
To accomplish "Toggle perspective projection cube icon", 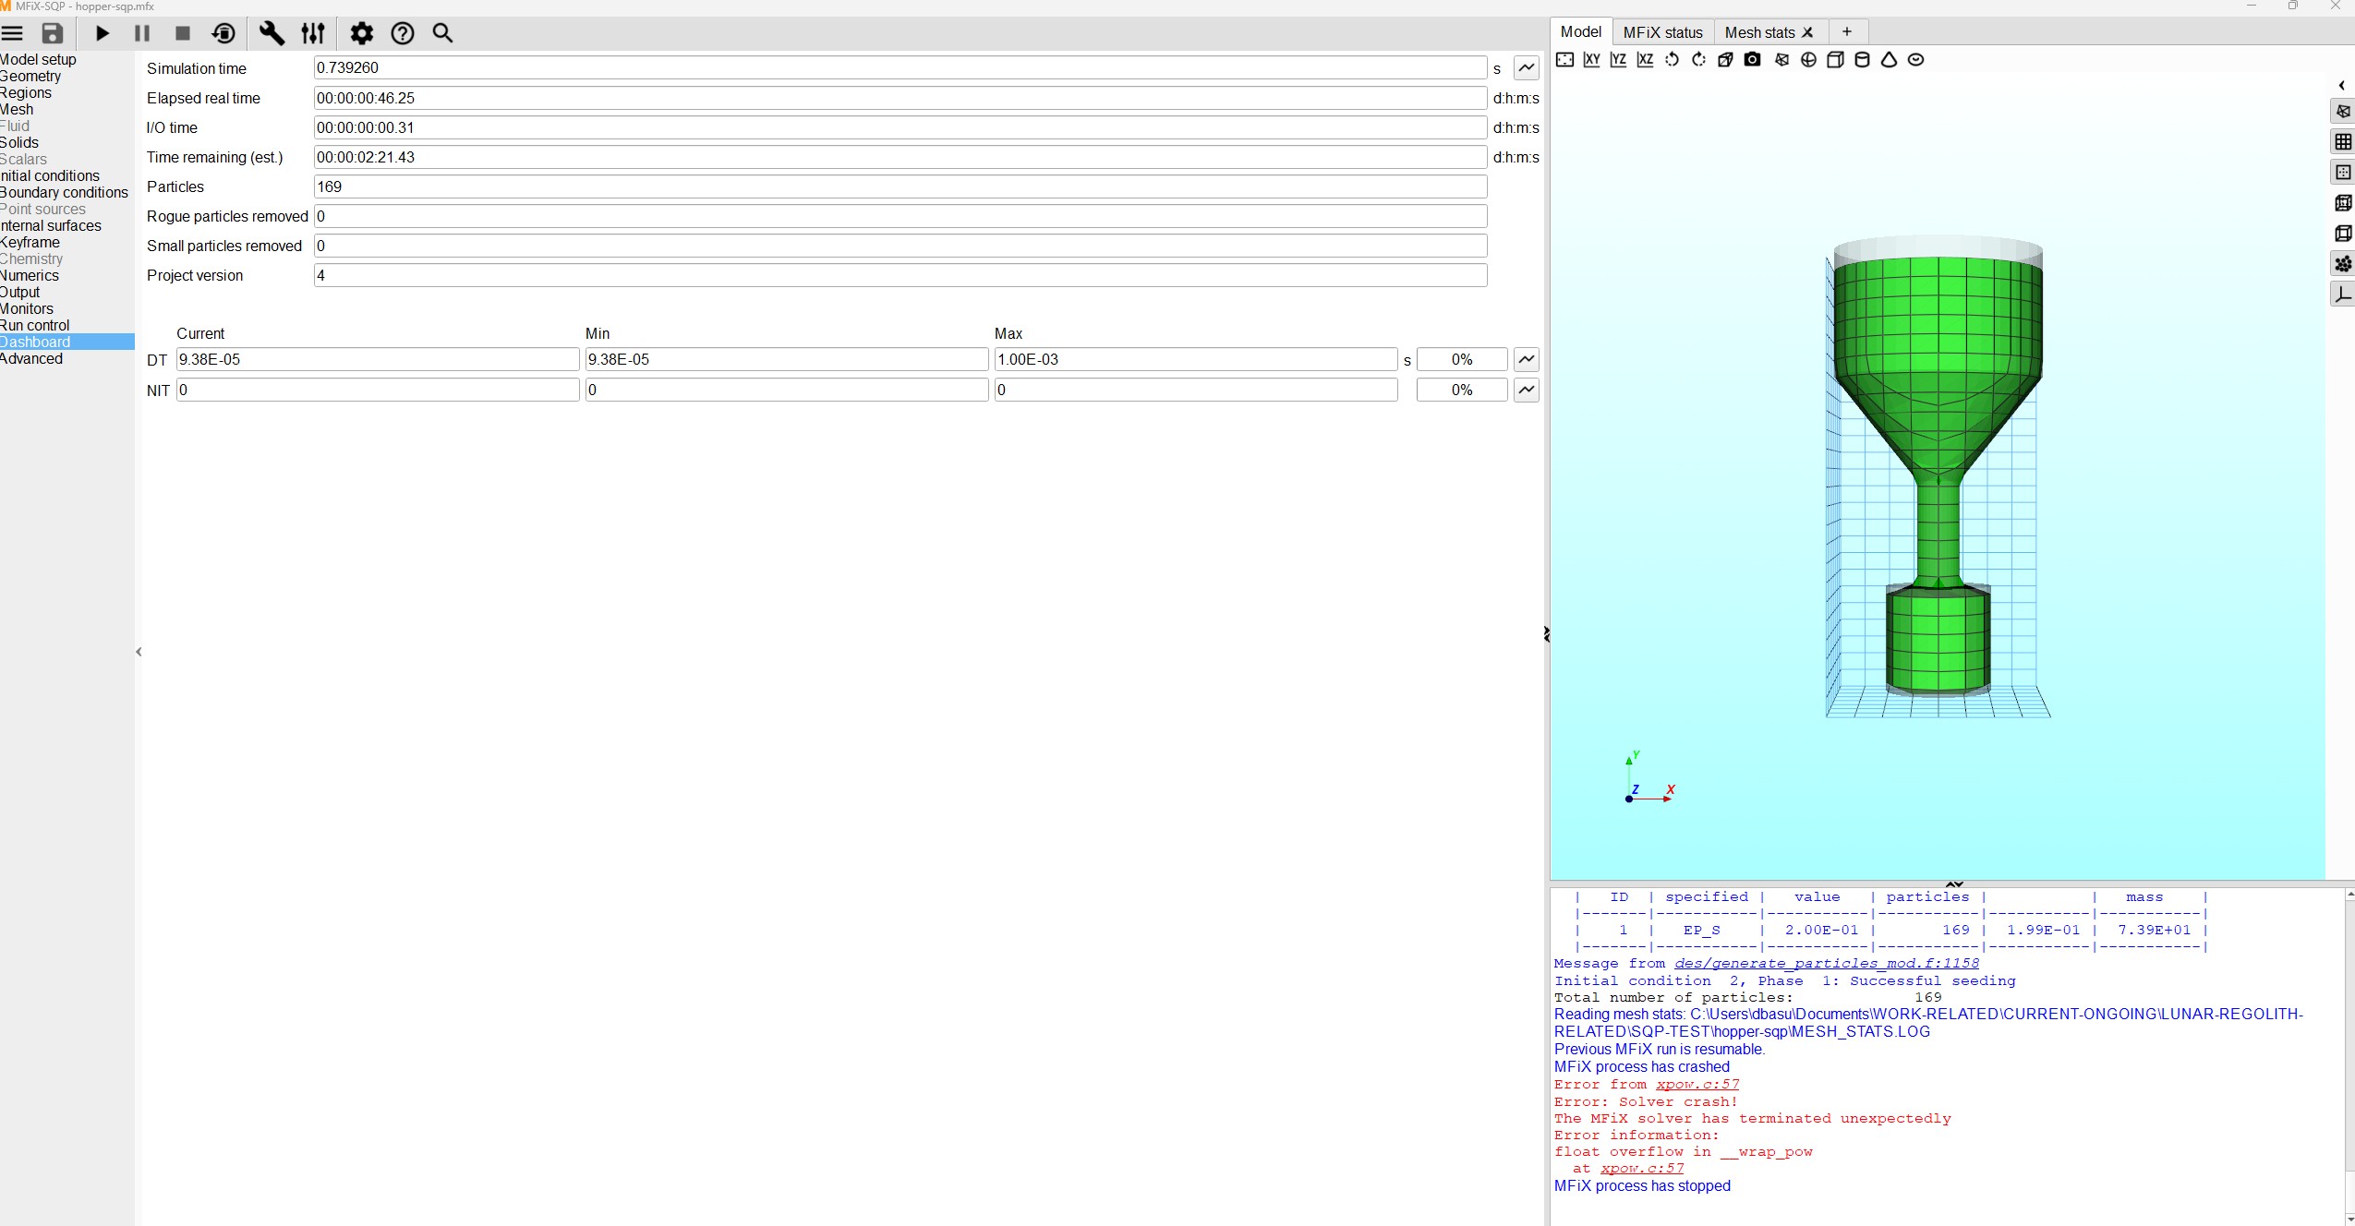I will pyautogui.click(x=1725, y=60).
